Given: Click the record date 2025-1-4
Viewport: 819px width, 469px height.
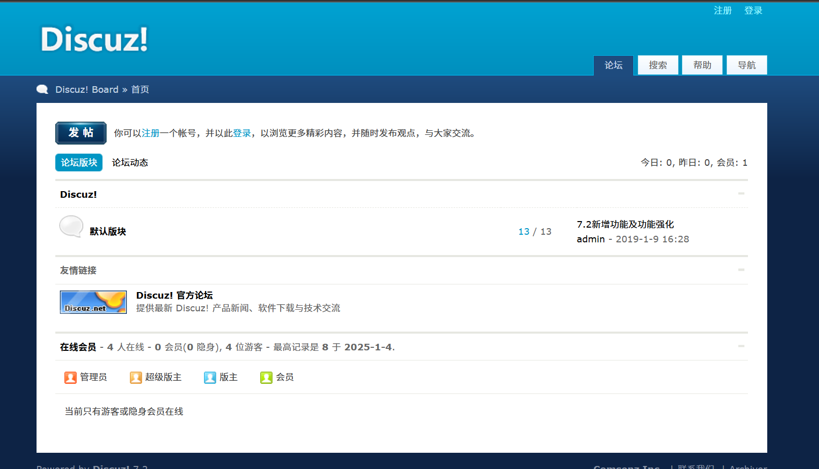Looking at the screenshot, I should tap(368, 347).
